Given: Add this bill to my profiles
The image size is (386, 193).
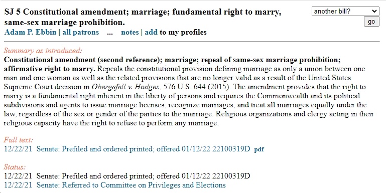Looking at the screenshot, I should [151, 32].
